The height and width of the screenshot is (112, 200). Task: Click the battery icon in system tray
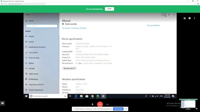click(153, 96)
